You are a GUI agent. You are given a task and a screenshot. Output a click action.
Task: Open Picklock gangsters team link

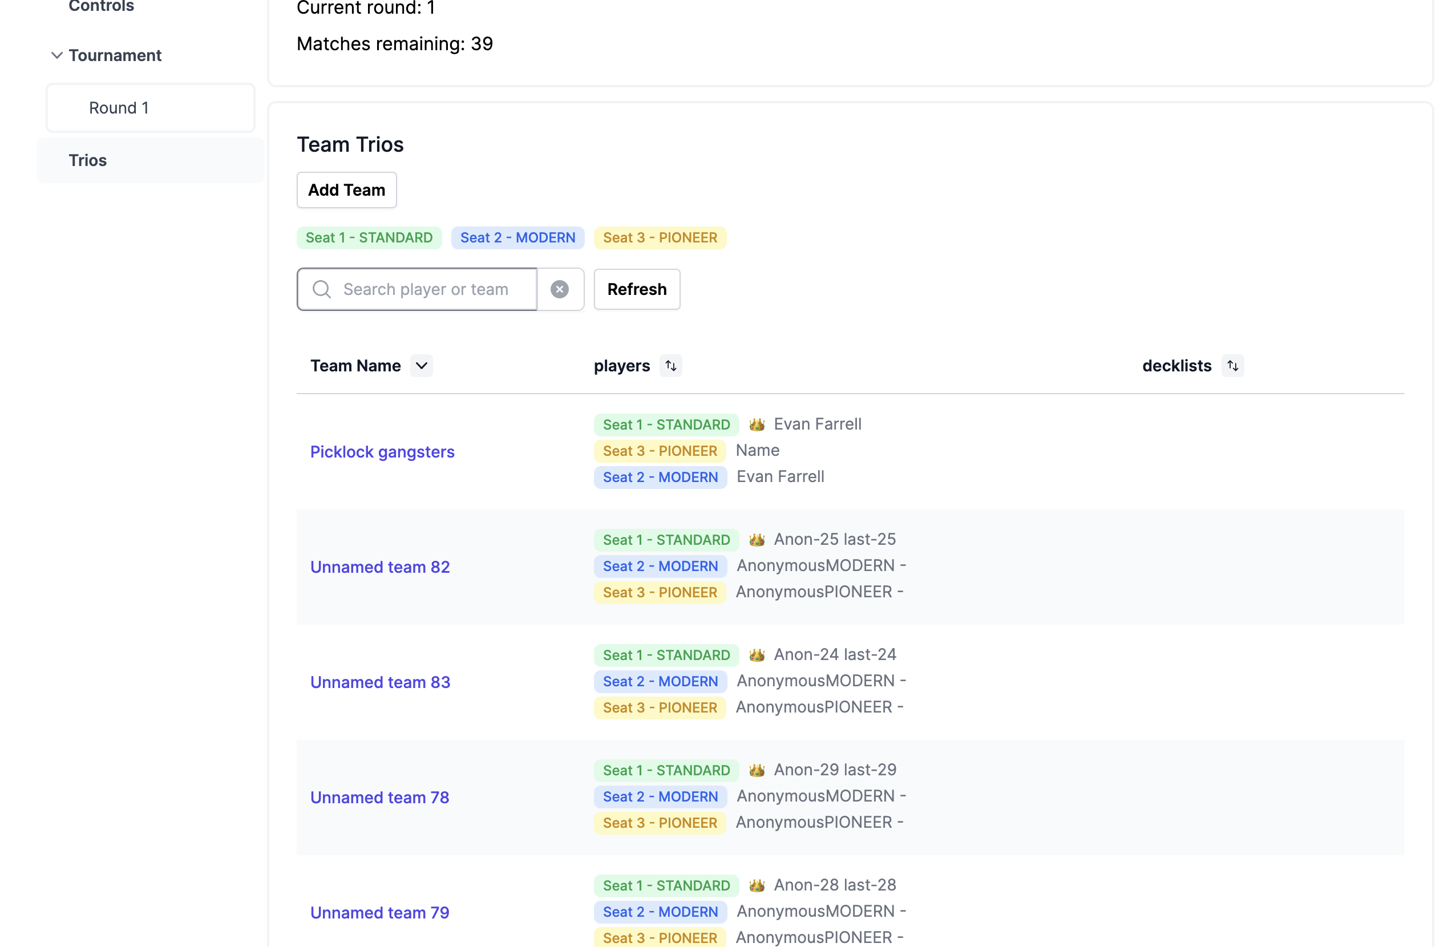382,452
